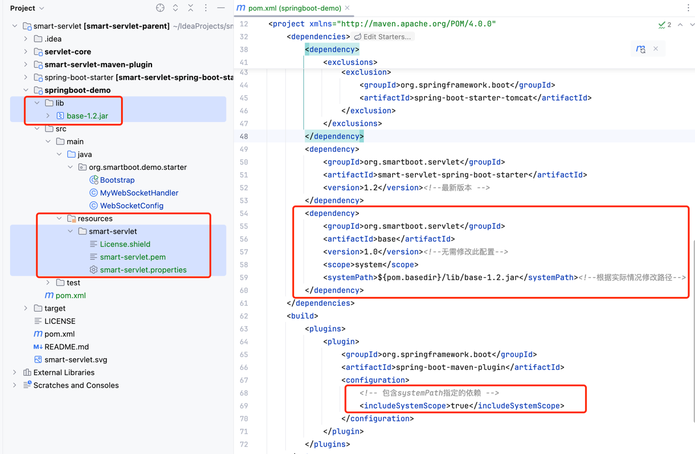This screenshot has width=695, height=454.
Task: Collapse the org.smartboot.demo.starter package
Action: coord(70,167)
